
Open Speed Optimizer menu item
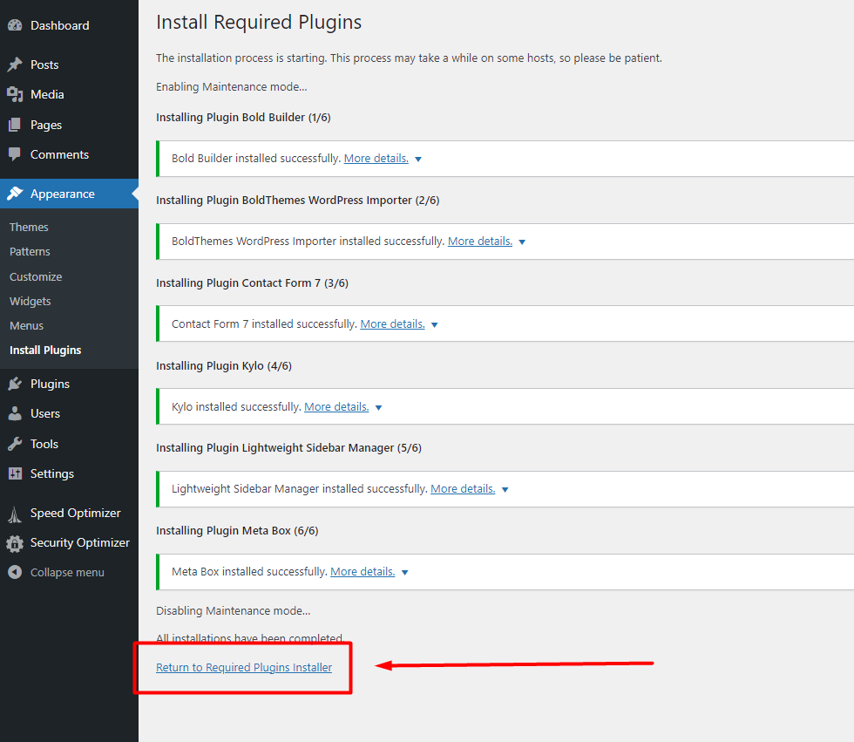[x=69, y=514]
